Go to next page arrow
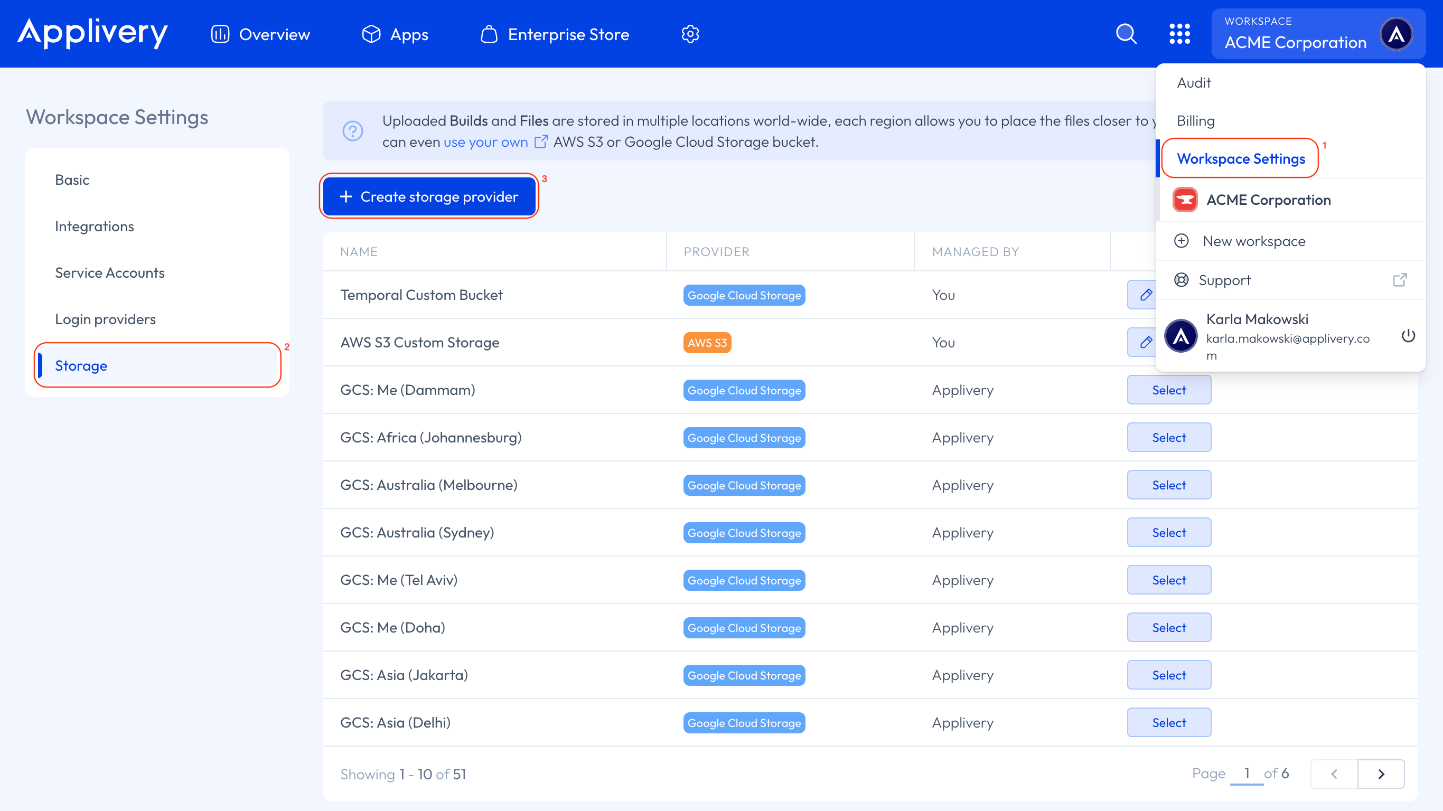Image resolution: width=1443 pixels, height=811 pixels. (1381, 774)
